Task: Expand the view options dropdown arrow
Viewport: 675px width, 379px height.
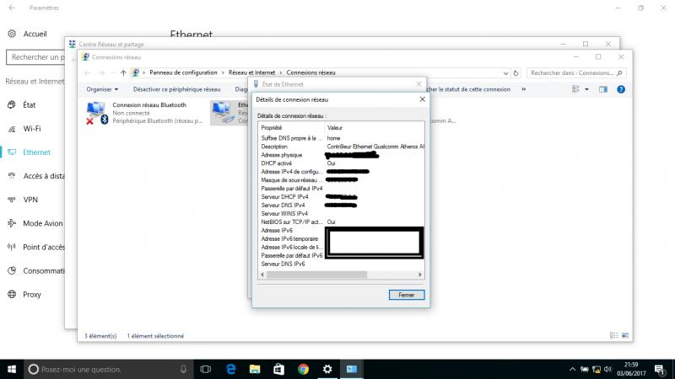Action: coord(586,89)
